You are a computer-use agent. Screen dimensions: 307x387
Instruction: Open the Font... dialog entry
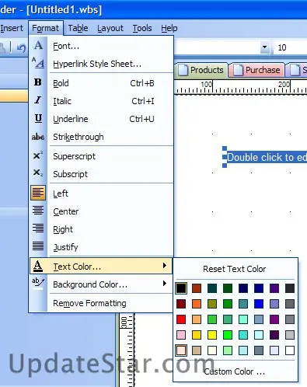pyautogui.click(x=101, y=46)
